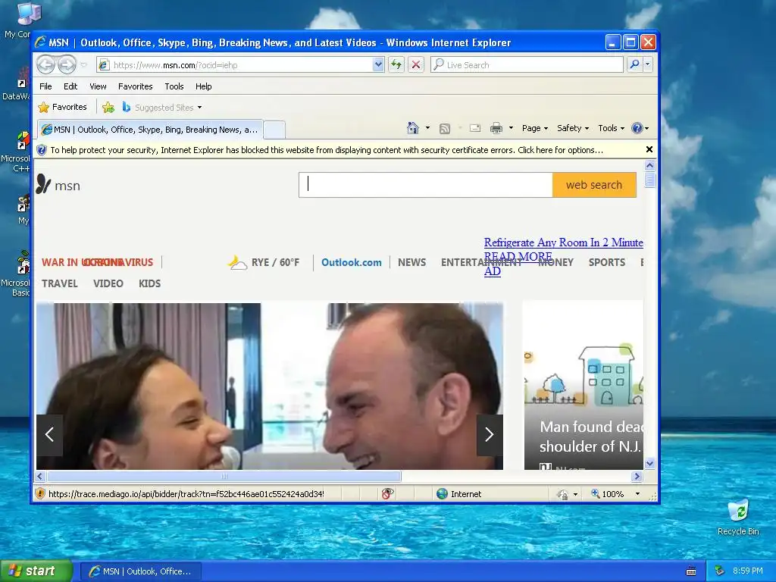Image resolution: width=776 pixels, height=582 pixels.
Task: Click the status bar security shield icon
Action: coord(40,493)
